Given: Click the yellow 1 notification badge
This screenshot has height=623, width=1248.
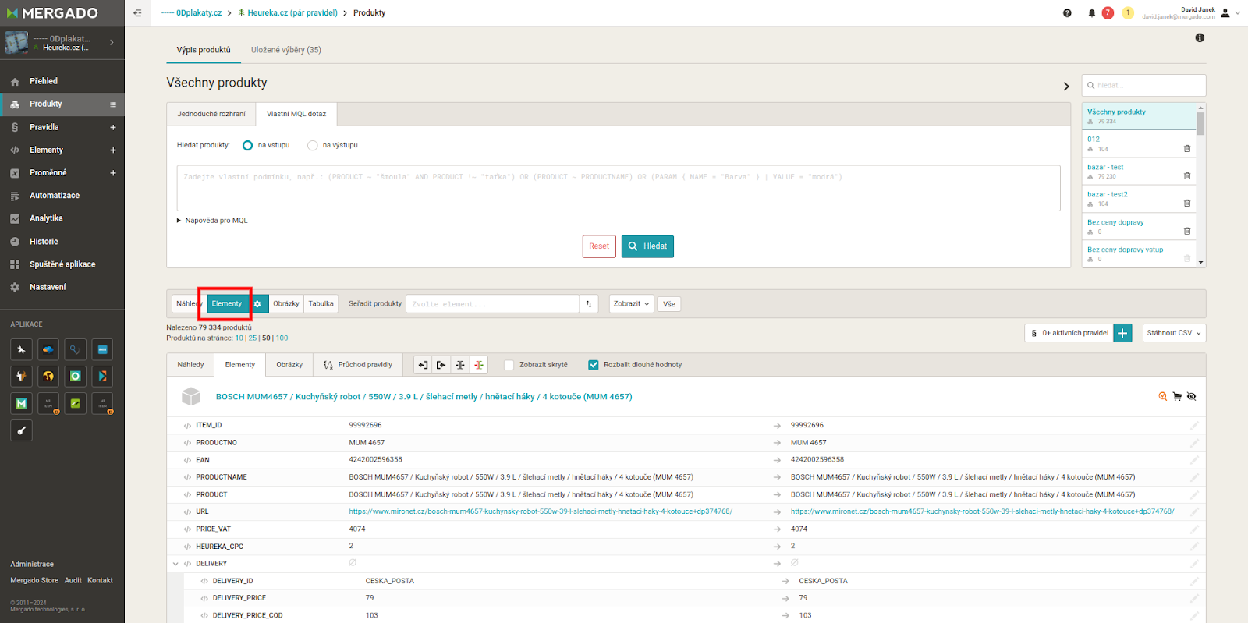Looking at the screenshot, I should coord(1128,13).
